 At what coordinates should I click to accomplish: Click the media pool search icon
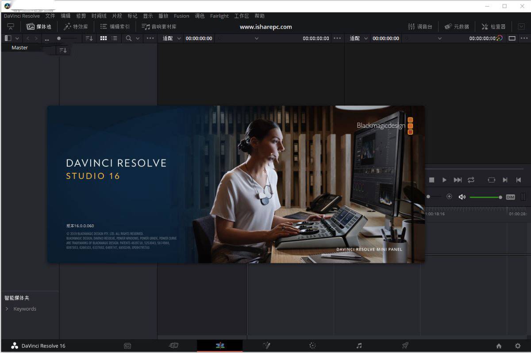129,38
